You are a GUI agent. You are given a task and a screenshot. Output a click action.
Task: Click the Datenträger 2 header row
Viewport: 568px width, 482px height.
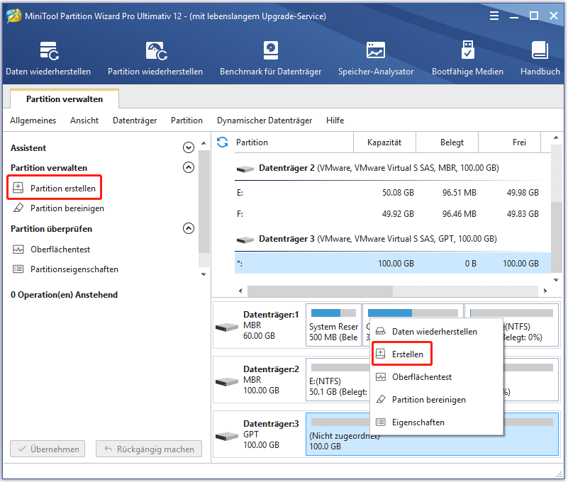393,168
